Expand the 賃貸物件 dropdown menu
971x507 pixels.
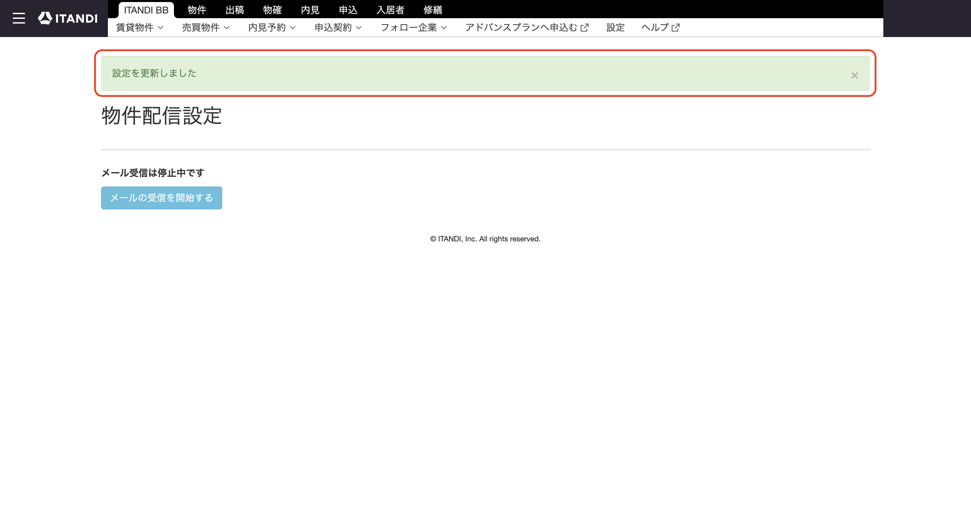point(140,28)
